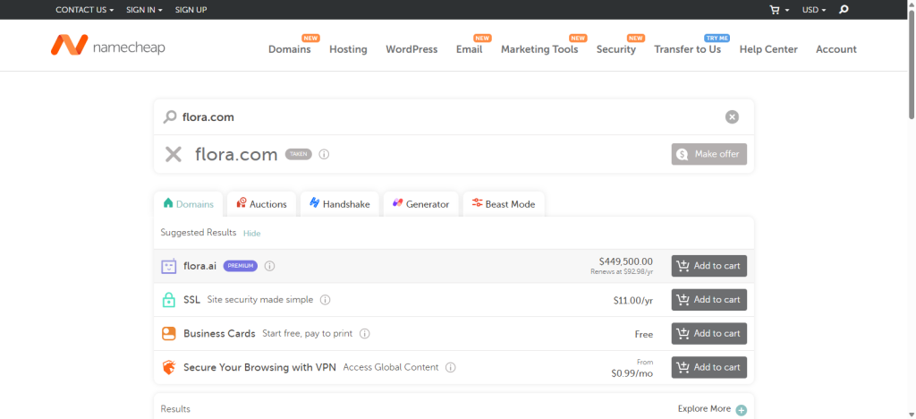Select the Domains results tab
Image resolution: width=916 pixels, height=419 pixels.
[188, 204]
